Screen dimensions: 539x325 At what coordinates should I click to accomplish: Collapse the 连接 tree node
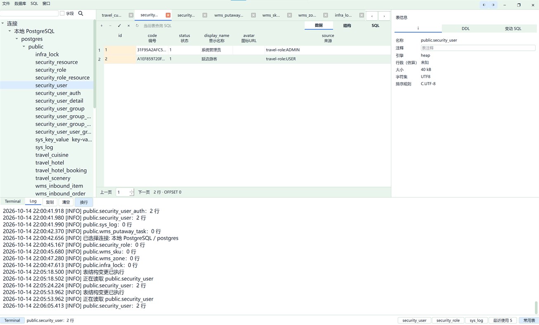tap(2, 24)
